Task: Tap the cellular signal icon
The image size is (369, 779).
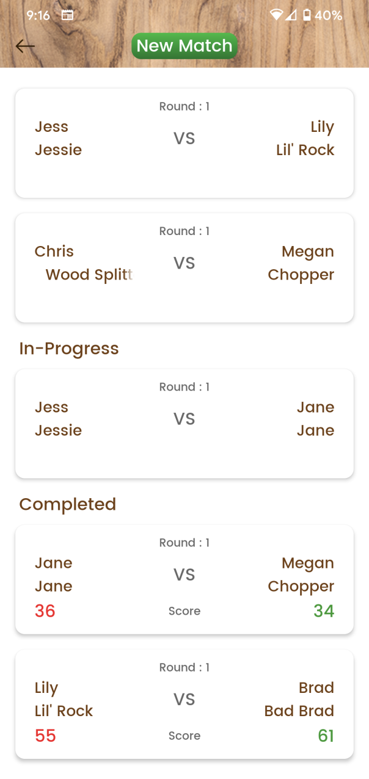Action: pos(291,15)
